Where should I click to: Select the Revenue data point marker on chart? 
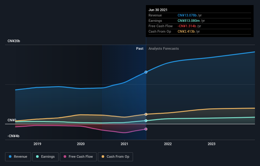146,72
